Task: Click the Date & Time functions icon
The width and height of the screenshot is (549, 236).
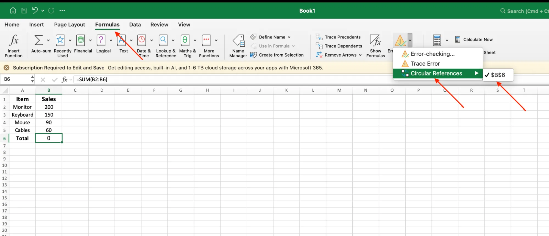Action: pos(142,40)
